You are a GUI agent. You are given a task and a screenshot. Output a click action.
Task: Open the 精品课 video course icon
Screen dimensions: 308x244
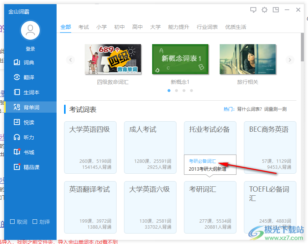click(x=17, y=167)
